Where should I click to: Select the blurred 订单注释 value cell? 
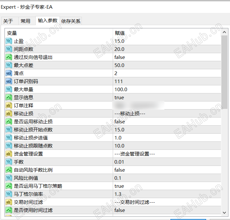pos(167,106)
